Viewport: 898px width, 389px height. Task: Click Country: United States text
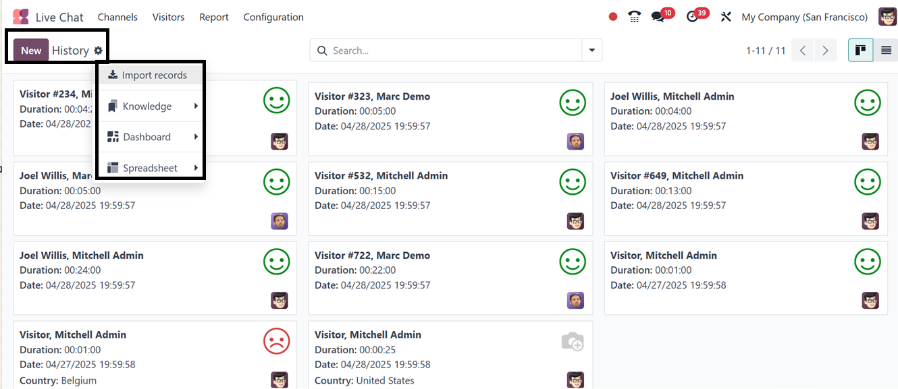coord(365,380)
